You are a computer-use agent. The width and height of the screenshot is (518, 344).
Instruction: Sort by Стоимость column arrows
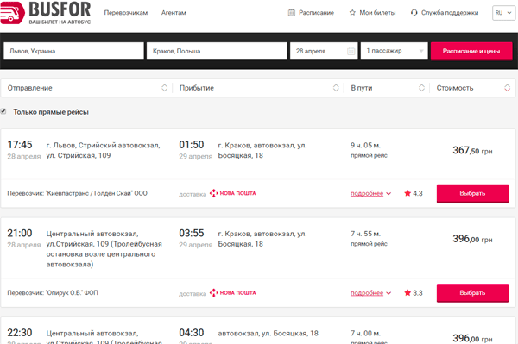click(507, 88)
